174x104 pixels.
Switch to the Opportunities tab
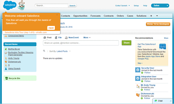point(80,16)
